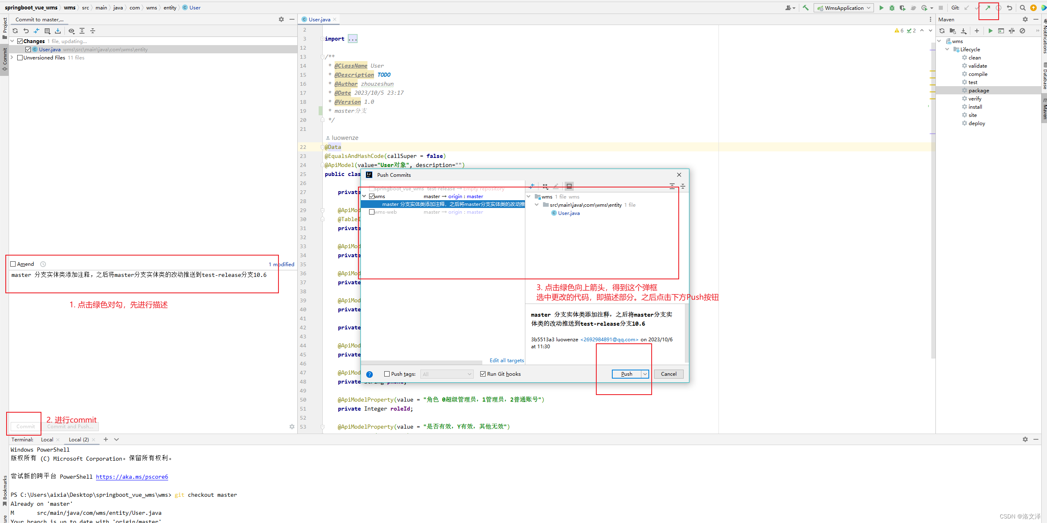Click the Refresh icon in the Commit panel

tap(15, 31)
